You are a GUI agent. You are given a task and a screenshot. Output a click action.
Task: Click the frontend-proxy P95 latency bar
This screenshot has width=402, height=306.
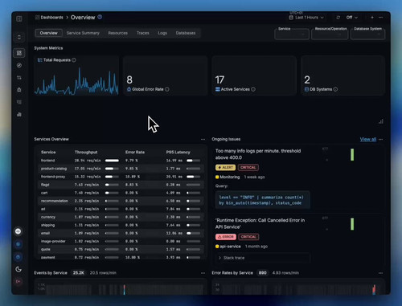[x=194, y=177]
